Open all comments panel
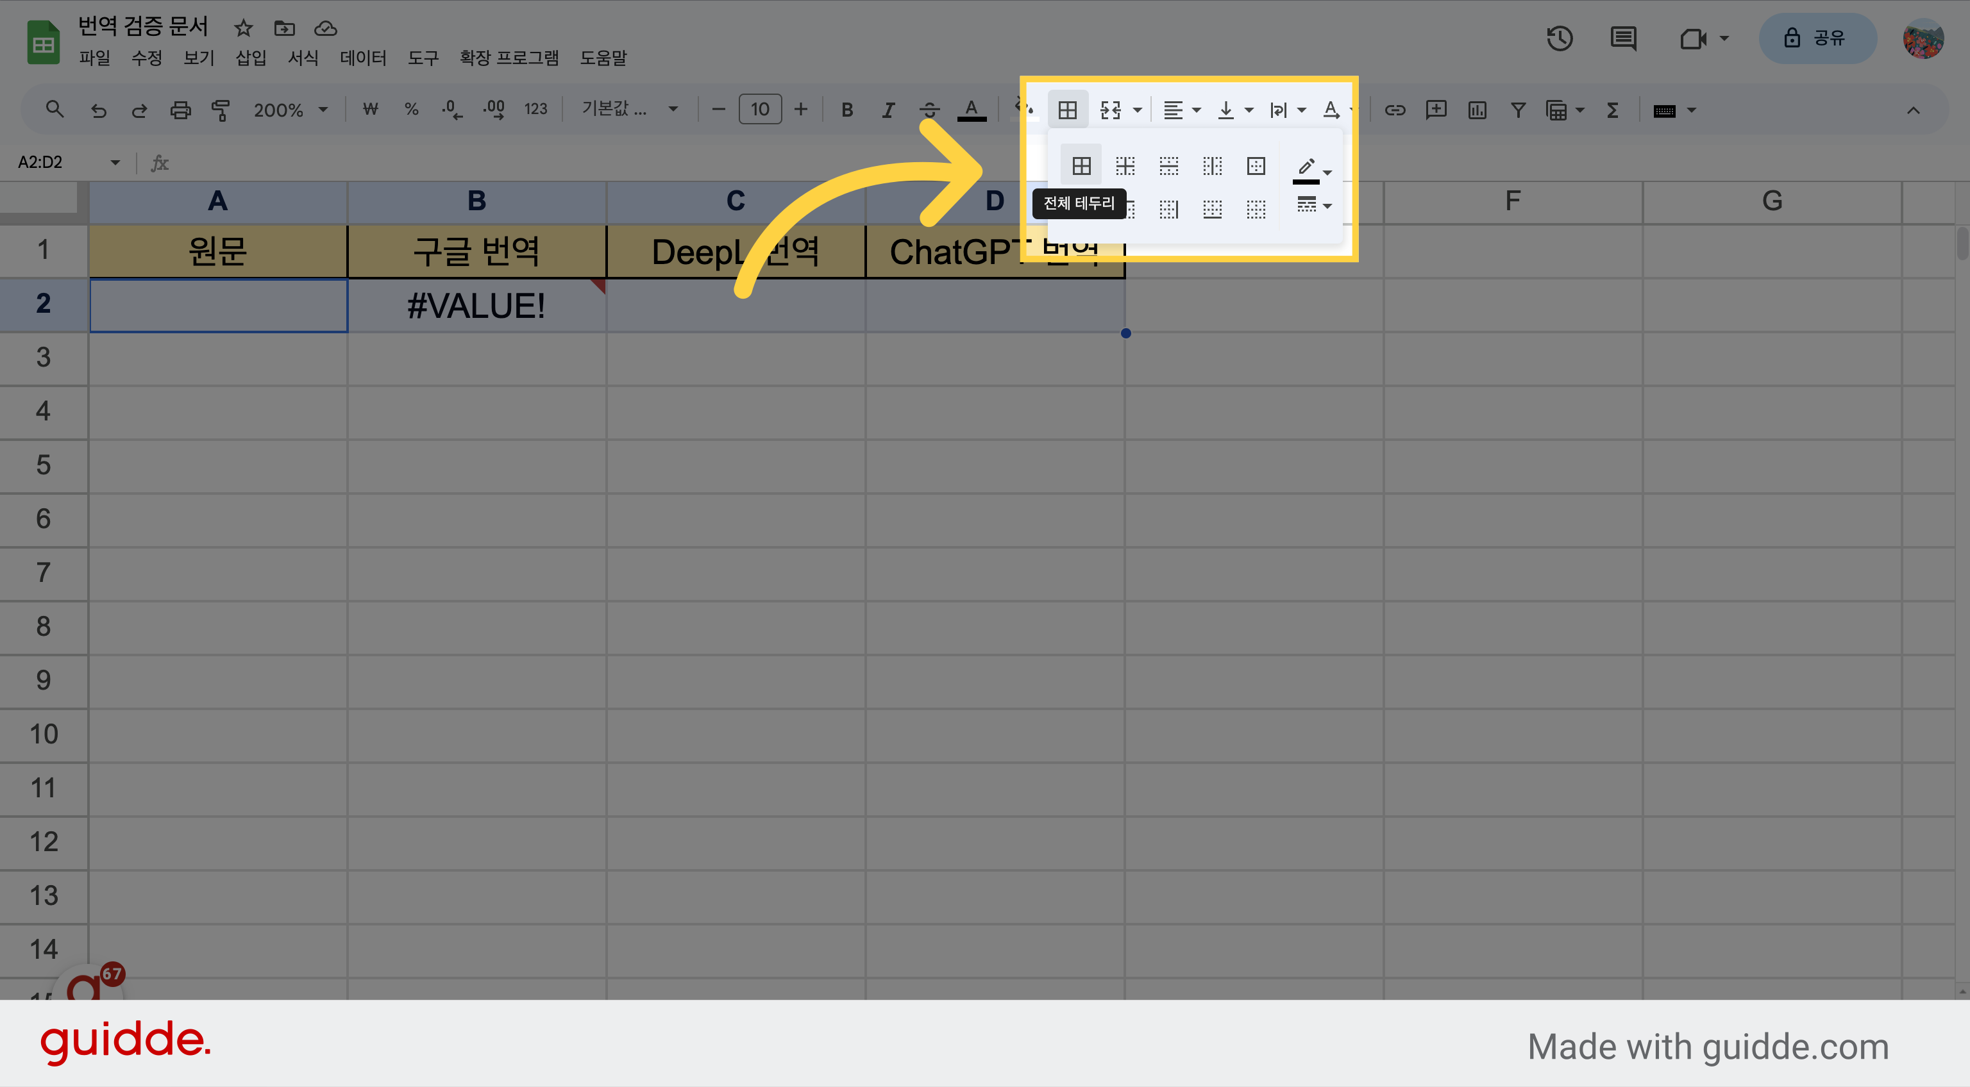 1624,38
